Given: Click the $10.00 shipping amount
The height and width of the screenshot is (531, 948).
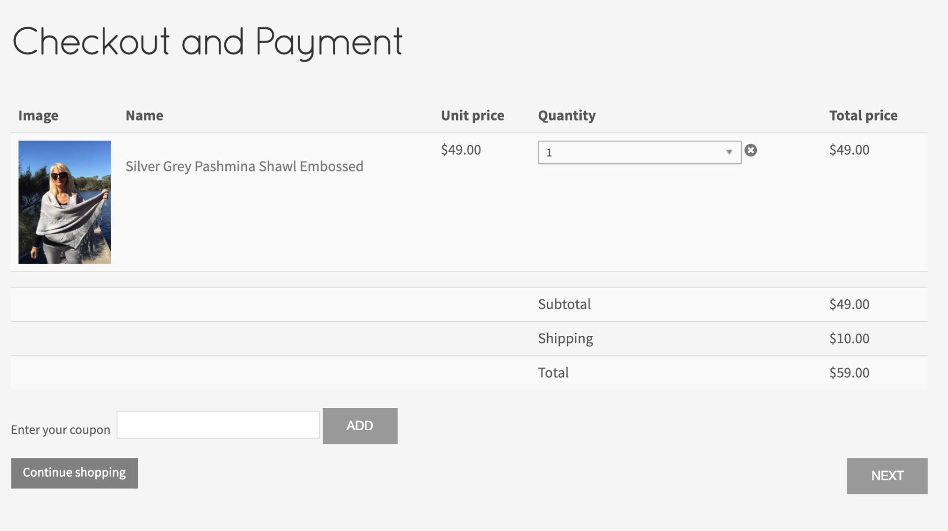Looking at the screenshot, I should [849, 338].
